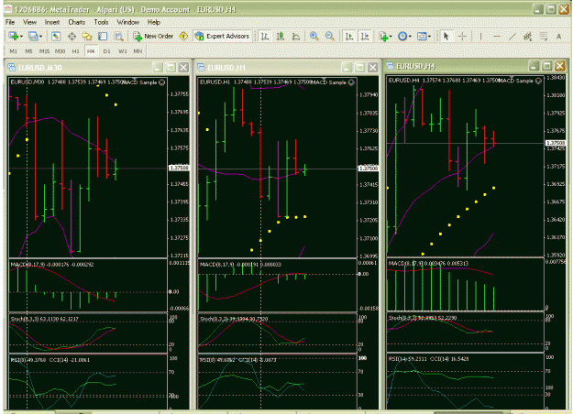The height and width of the screenshot is (414, 573).
Task: Click the New Chart icon
Action: [x=14, y=36]
